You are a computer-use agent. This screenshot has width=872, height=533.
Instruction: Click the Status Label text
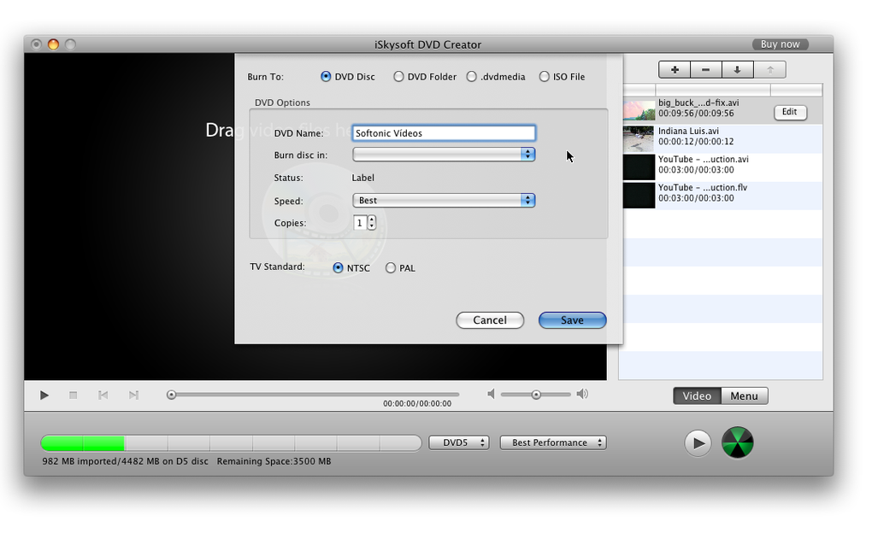[x=363, y=178]
